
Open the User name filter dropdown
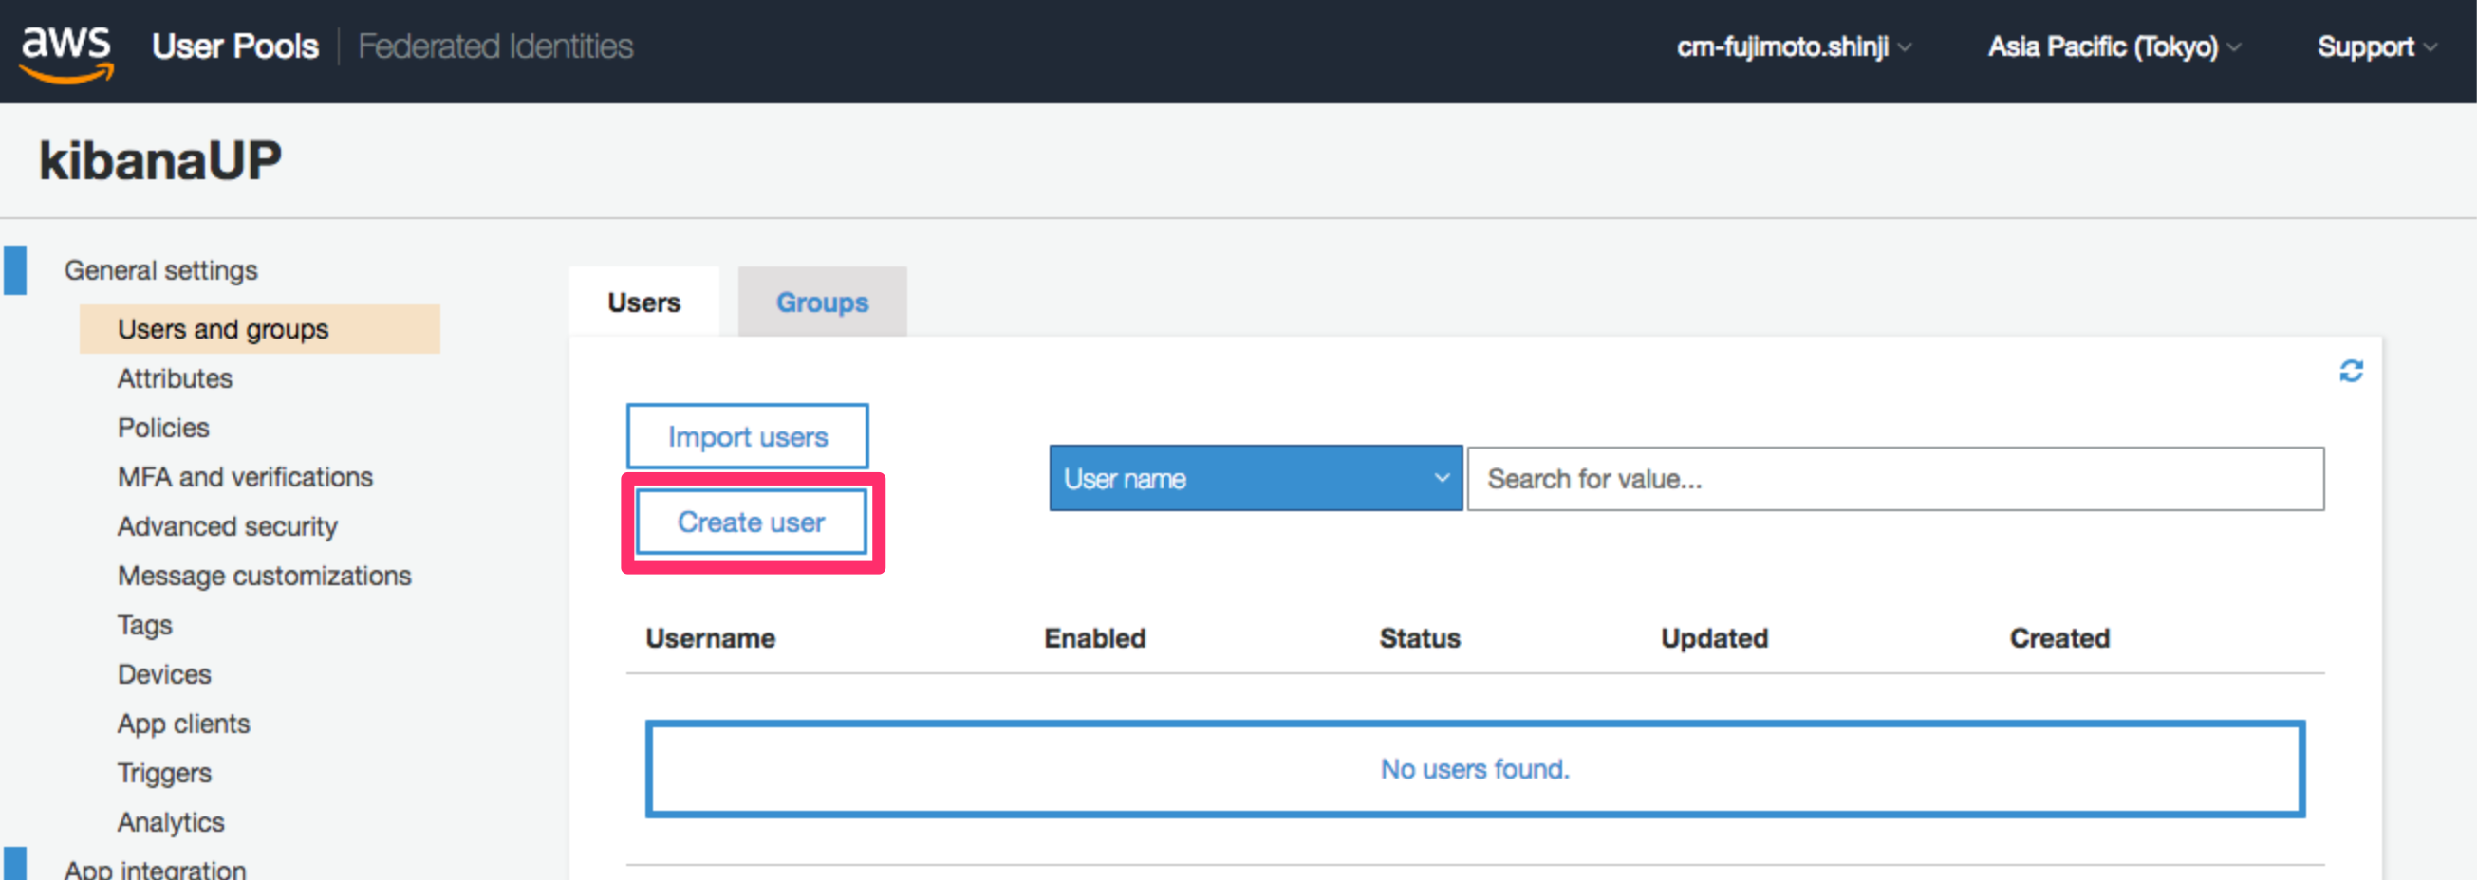pyautogui.click(x=1256, y=478)
